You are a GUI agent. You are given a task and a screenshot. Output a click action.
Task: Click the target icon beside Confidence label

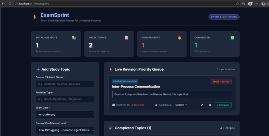pyautogui.click(x=156, y=105)
